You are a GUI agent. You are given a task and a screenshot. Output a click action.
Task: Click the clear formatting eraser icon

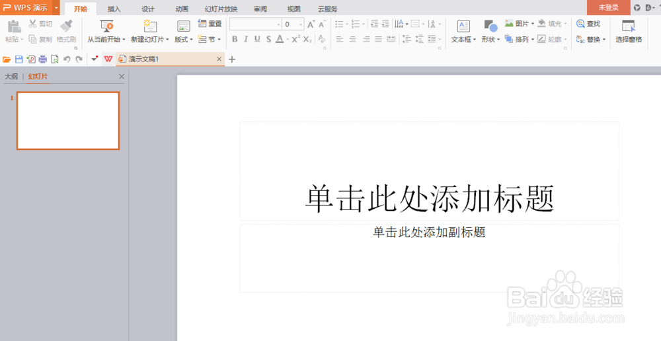pos(322,39)
